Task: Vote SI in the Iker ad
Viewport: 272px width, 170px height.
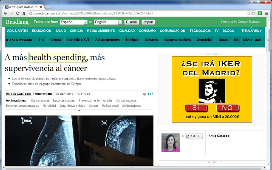Action: point(196,108)
